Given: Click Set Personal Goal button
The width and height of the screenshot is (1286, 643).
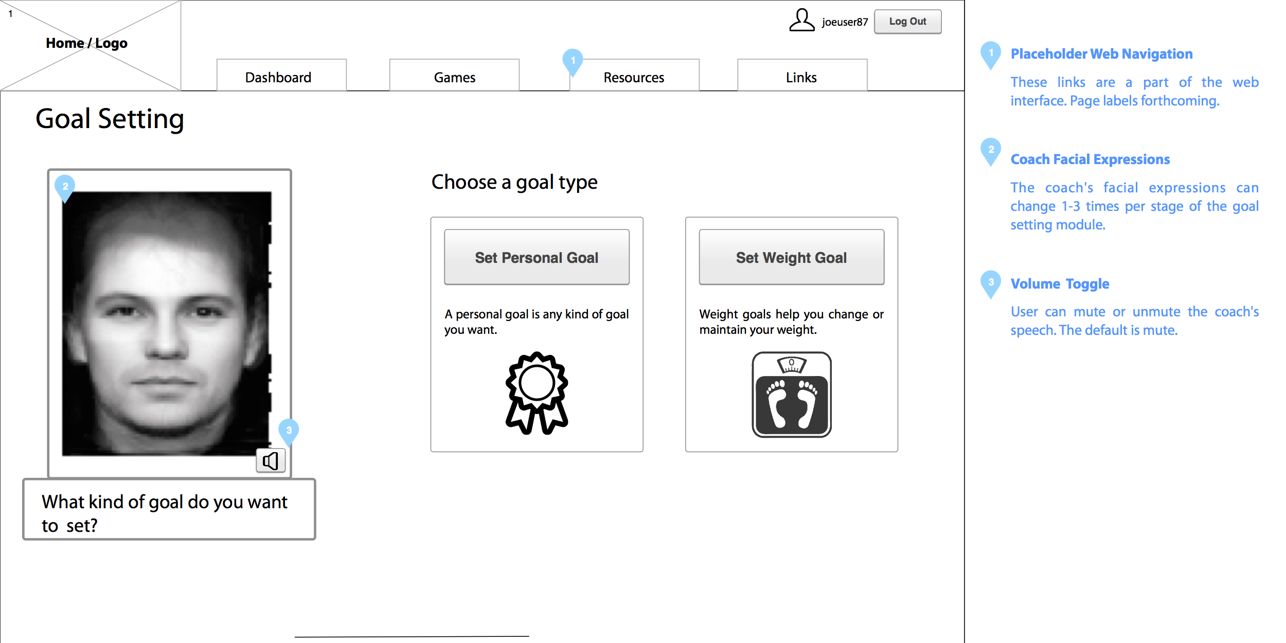Looking at the screenshot, I should point(537,257).
